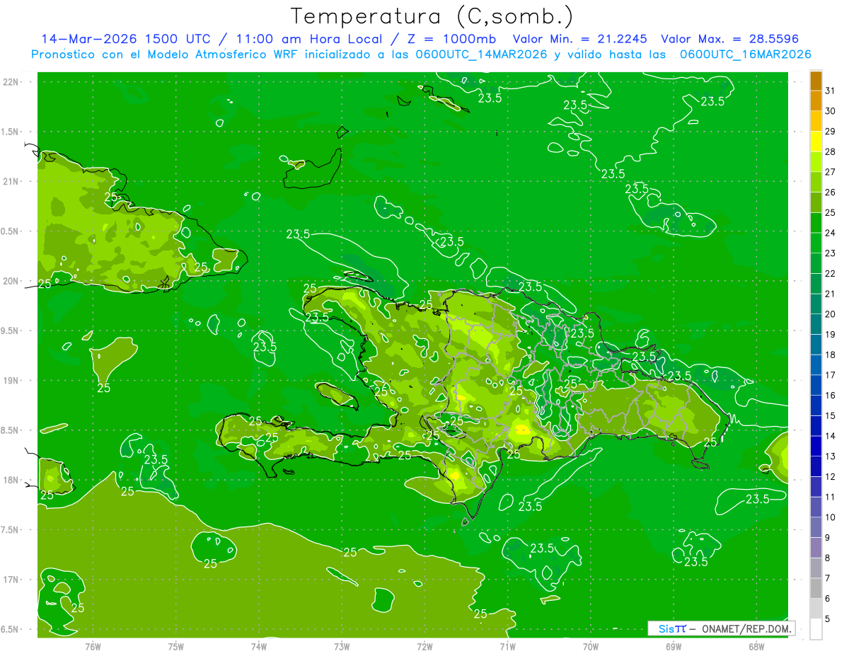Click "Valor Min. = 21.2245" in the header
The image size is (849, 656).
coord(579,39)
